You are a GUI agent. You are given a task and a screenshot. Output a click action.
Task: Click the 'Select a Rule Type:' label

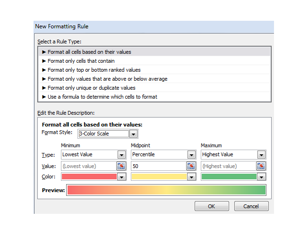tap(60, 42)
